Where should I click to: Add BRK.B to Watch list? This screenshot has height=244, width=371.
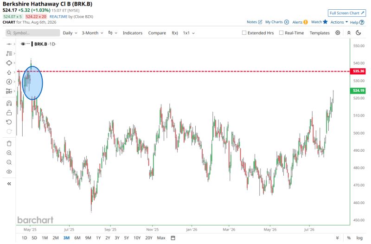[320, 22]
